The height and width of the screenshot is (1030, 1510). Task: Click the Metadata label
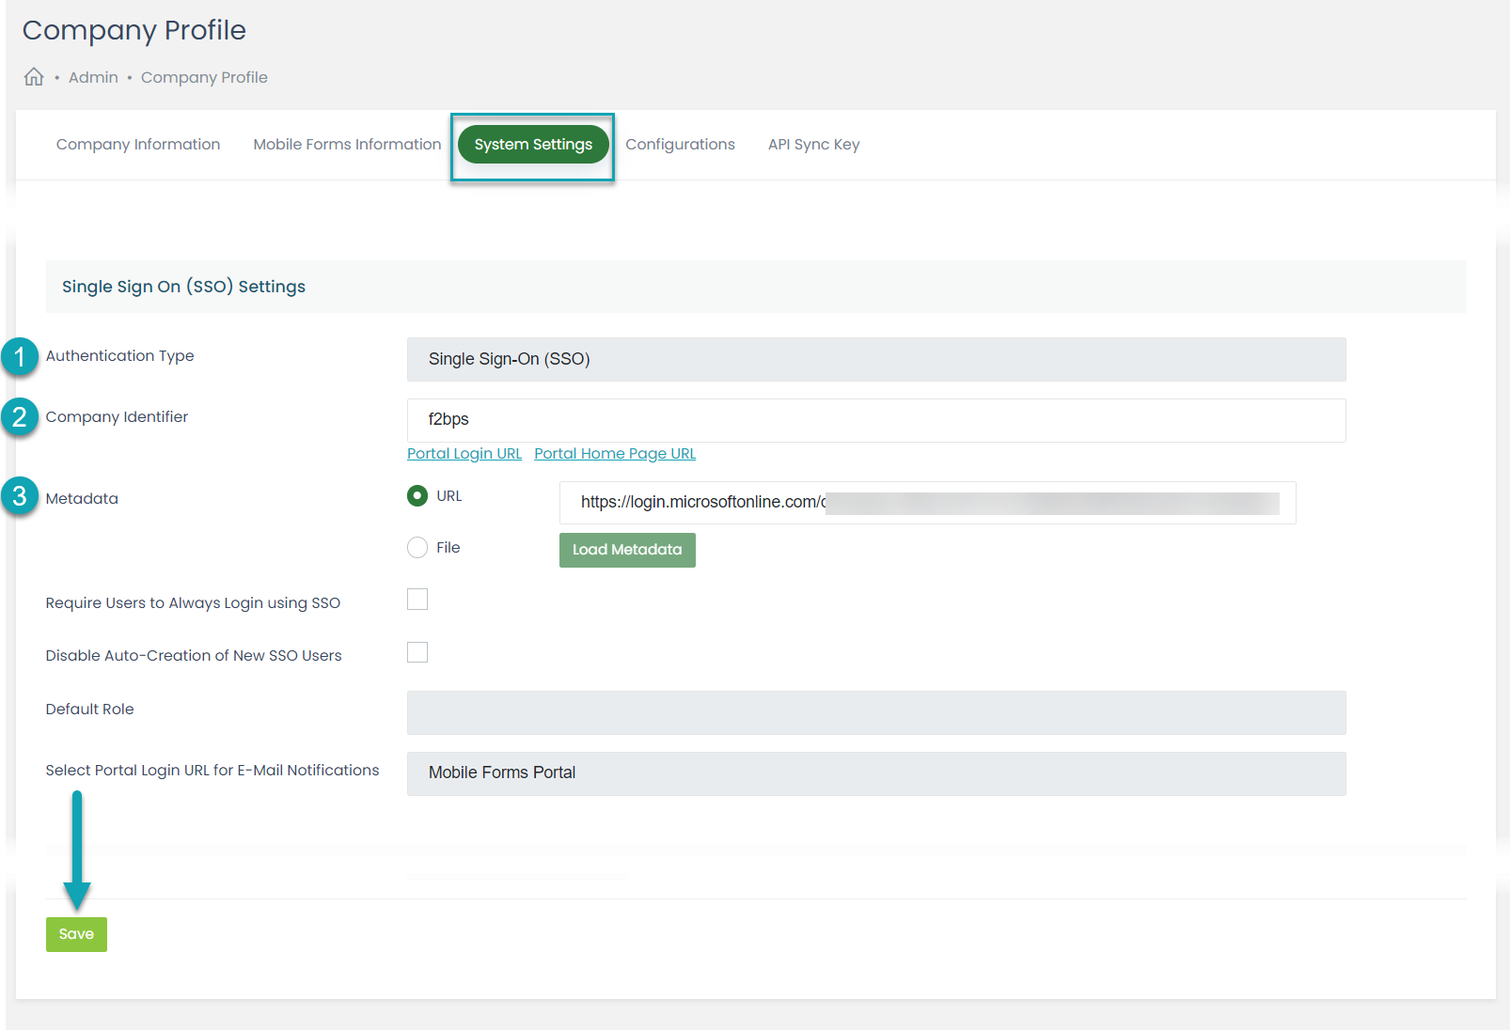[x=82, y=499]
